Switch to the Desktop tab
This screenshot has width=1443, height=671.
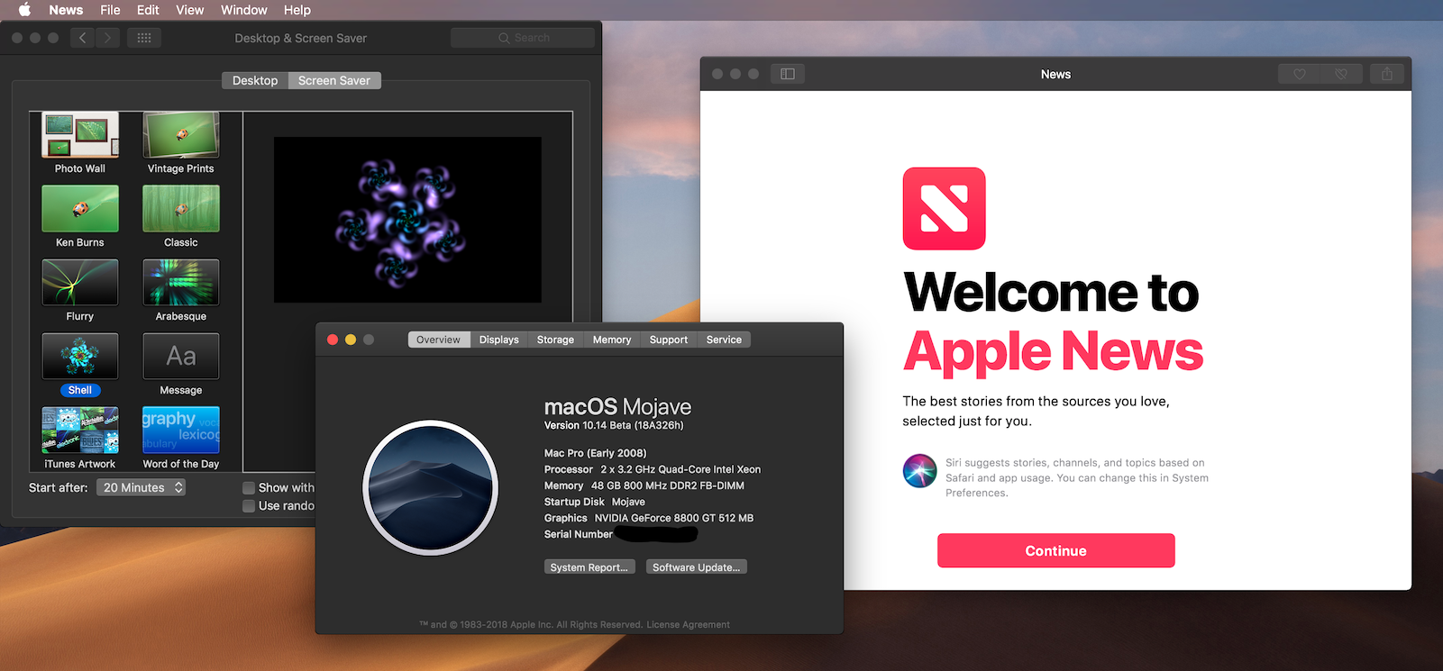[x=255, y=80]
